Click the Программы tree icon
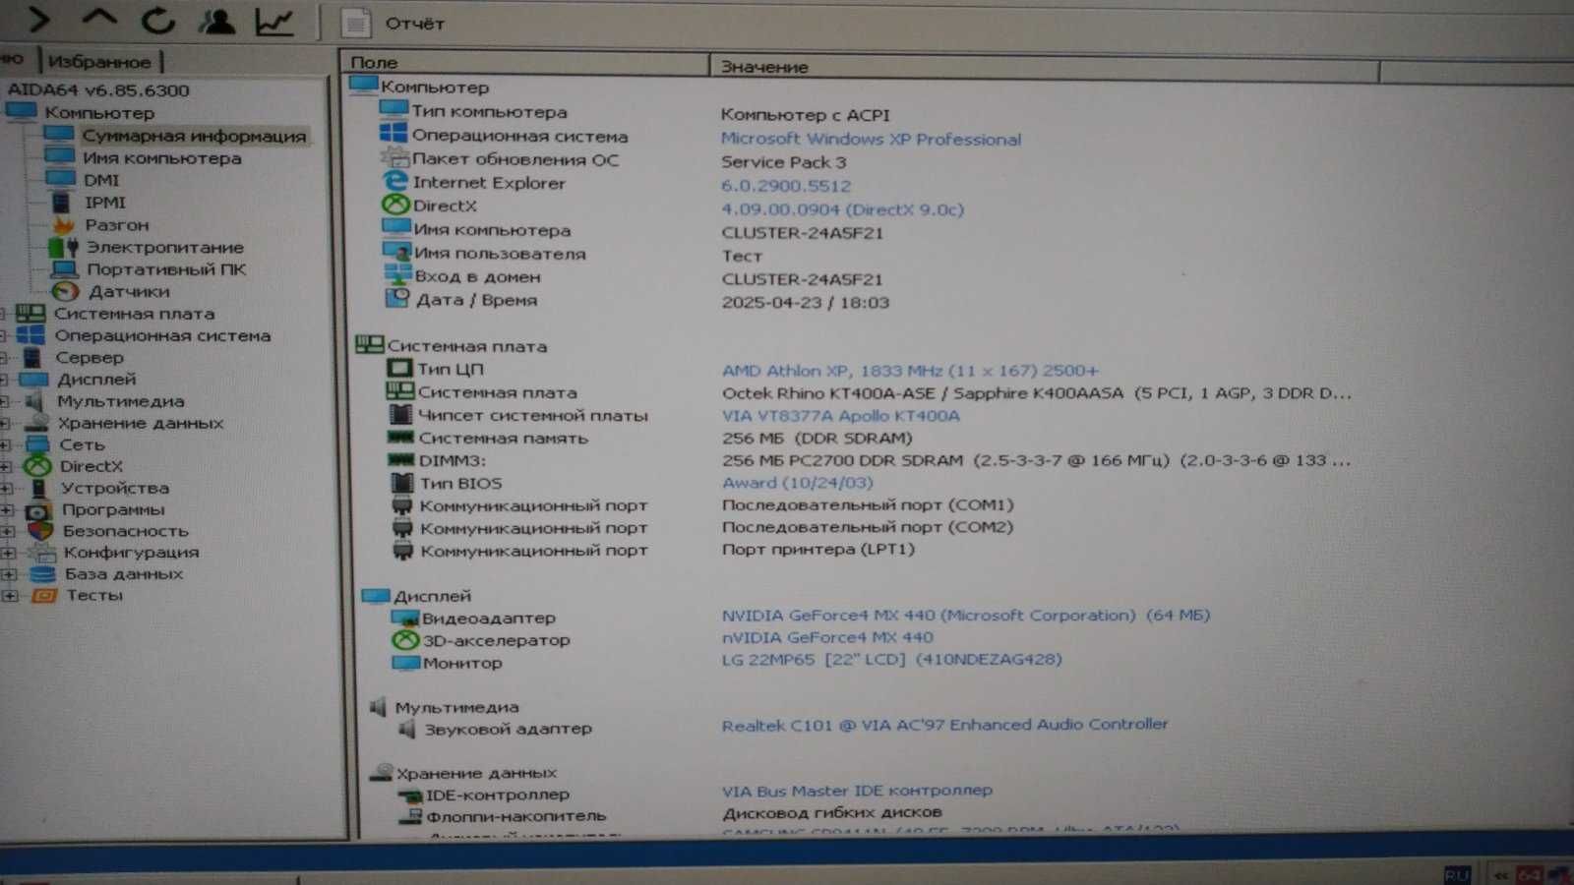 tap(38, 510)
